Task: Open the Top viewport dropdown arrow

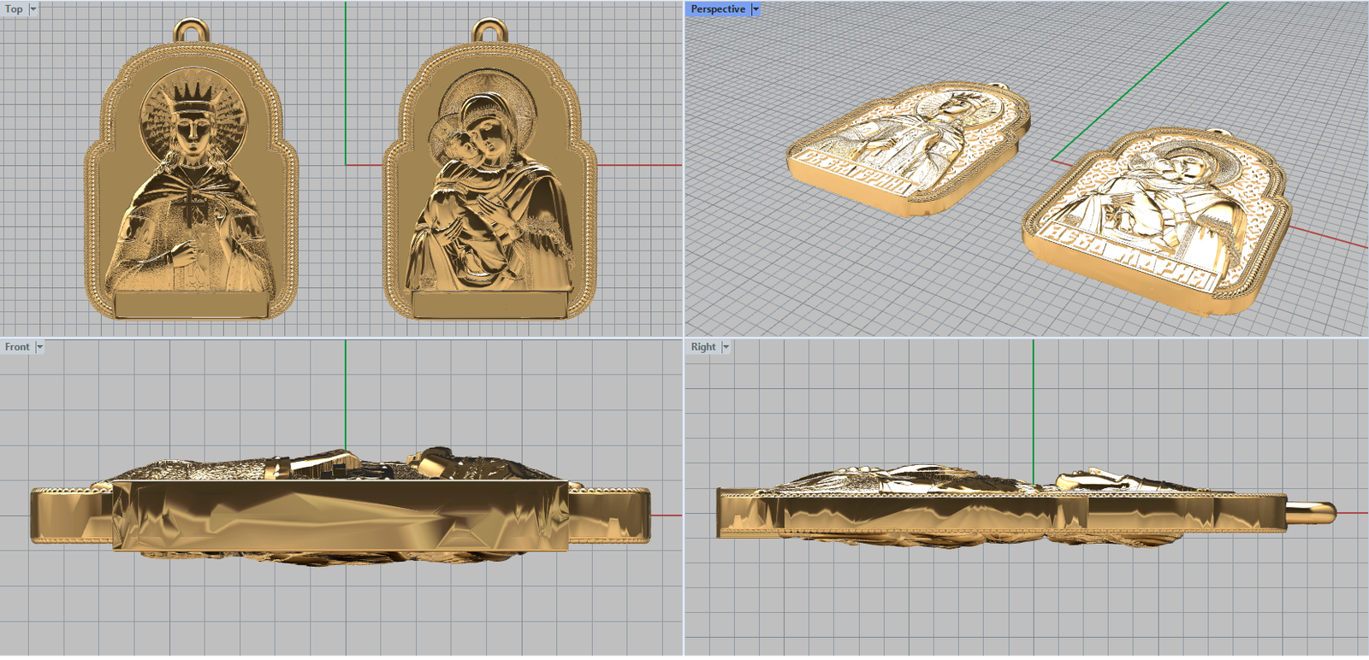Action: (x=33, y=9)
